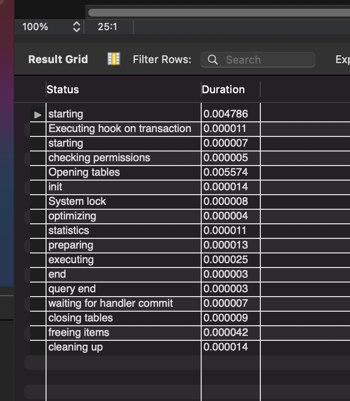
Task: Select 'Executing hook on transaction' cell
Action: click(x=124, y=129)
